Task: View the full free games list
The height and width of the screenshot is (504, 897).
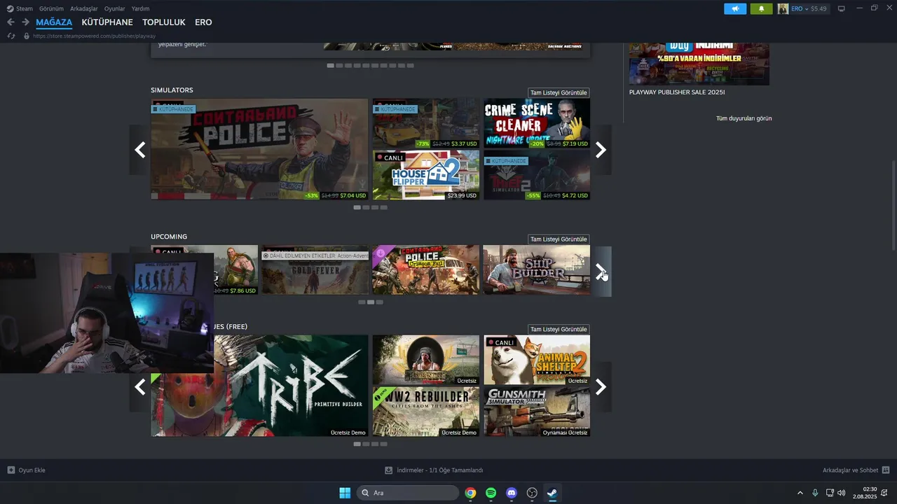Action: click(x=559, y=329)
